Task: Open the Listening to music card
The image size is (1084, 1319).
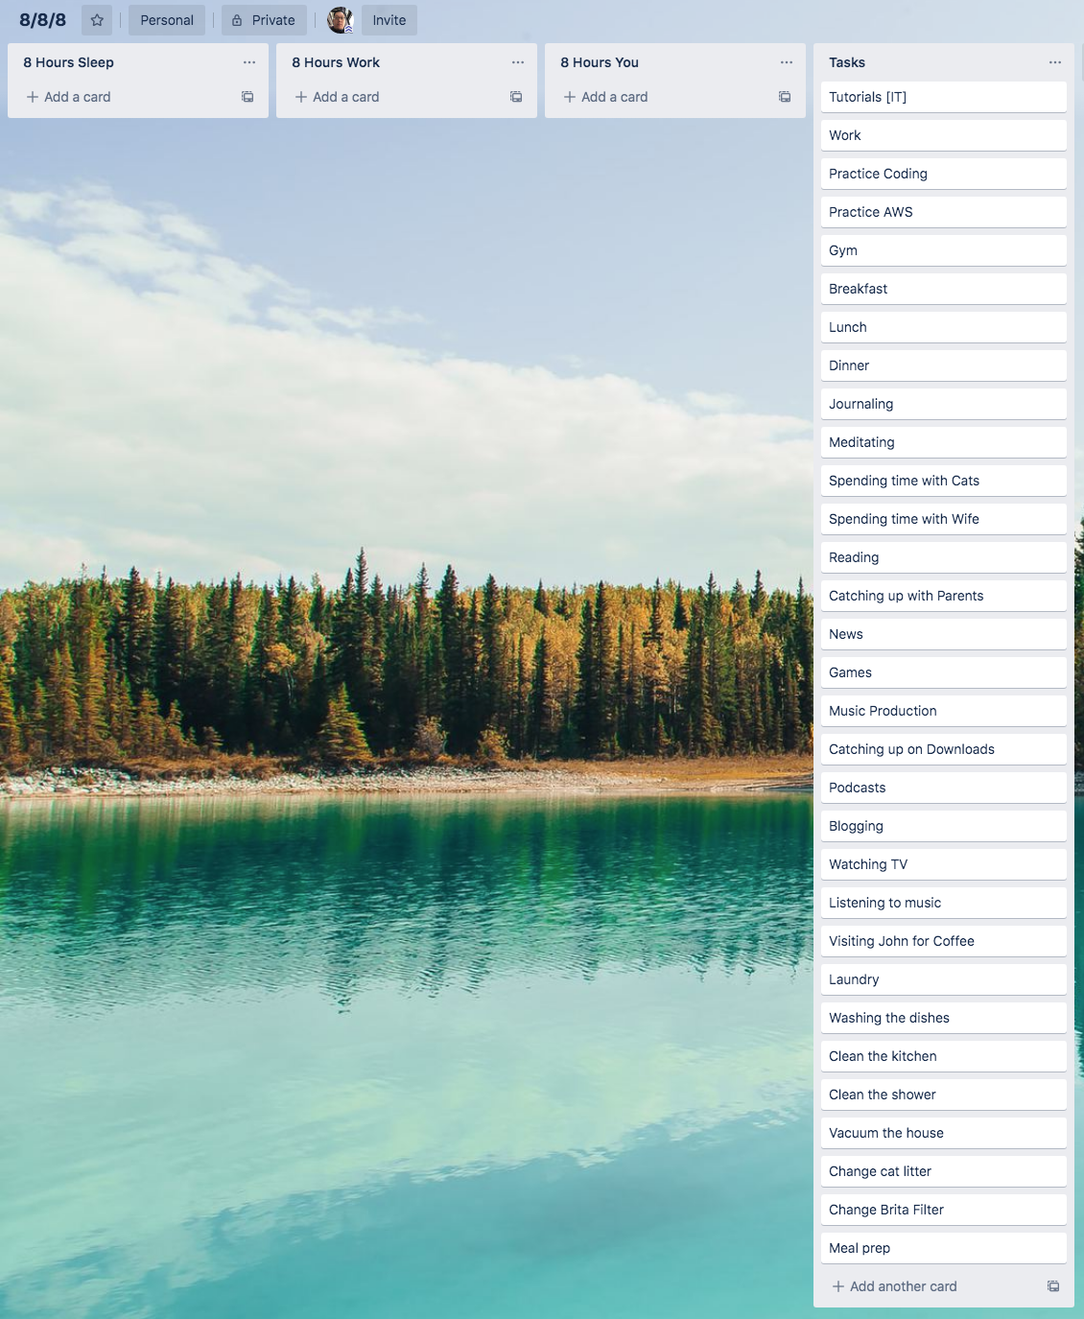Action: pyautogui.click(x=944, y=903)
